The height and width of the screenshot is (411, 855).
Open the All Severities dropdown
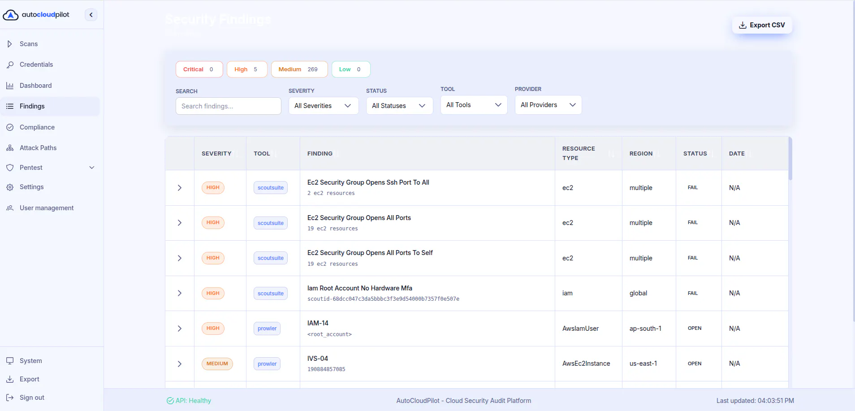[324, 106]
